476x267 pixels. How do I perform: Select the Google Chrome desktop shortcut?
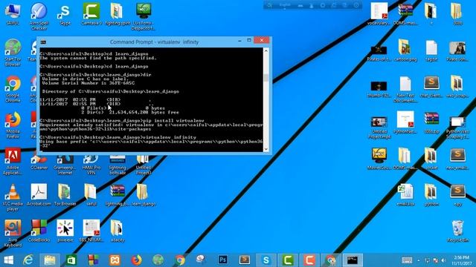click(x=13, y=88)
